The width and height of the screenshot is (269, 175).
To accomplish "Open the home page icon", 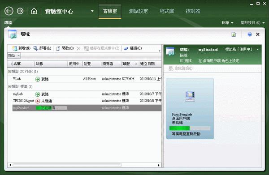I will pyautogui.click(x=34, y=11).
